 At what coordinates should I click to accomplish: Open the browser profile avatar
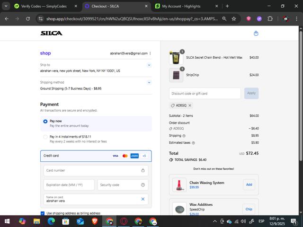coord(286,19)
